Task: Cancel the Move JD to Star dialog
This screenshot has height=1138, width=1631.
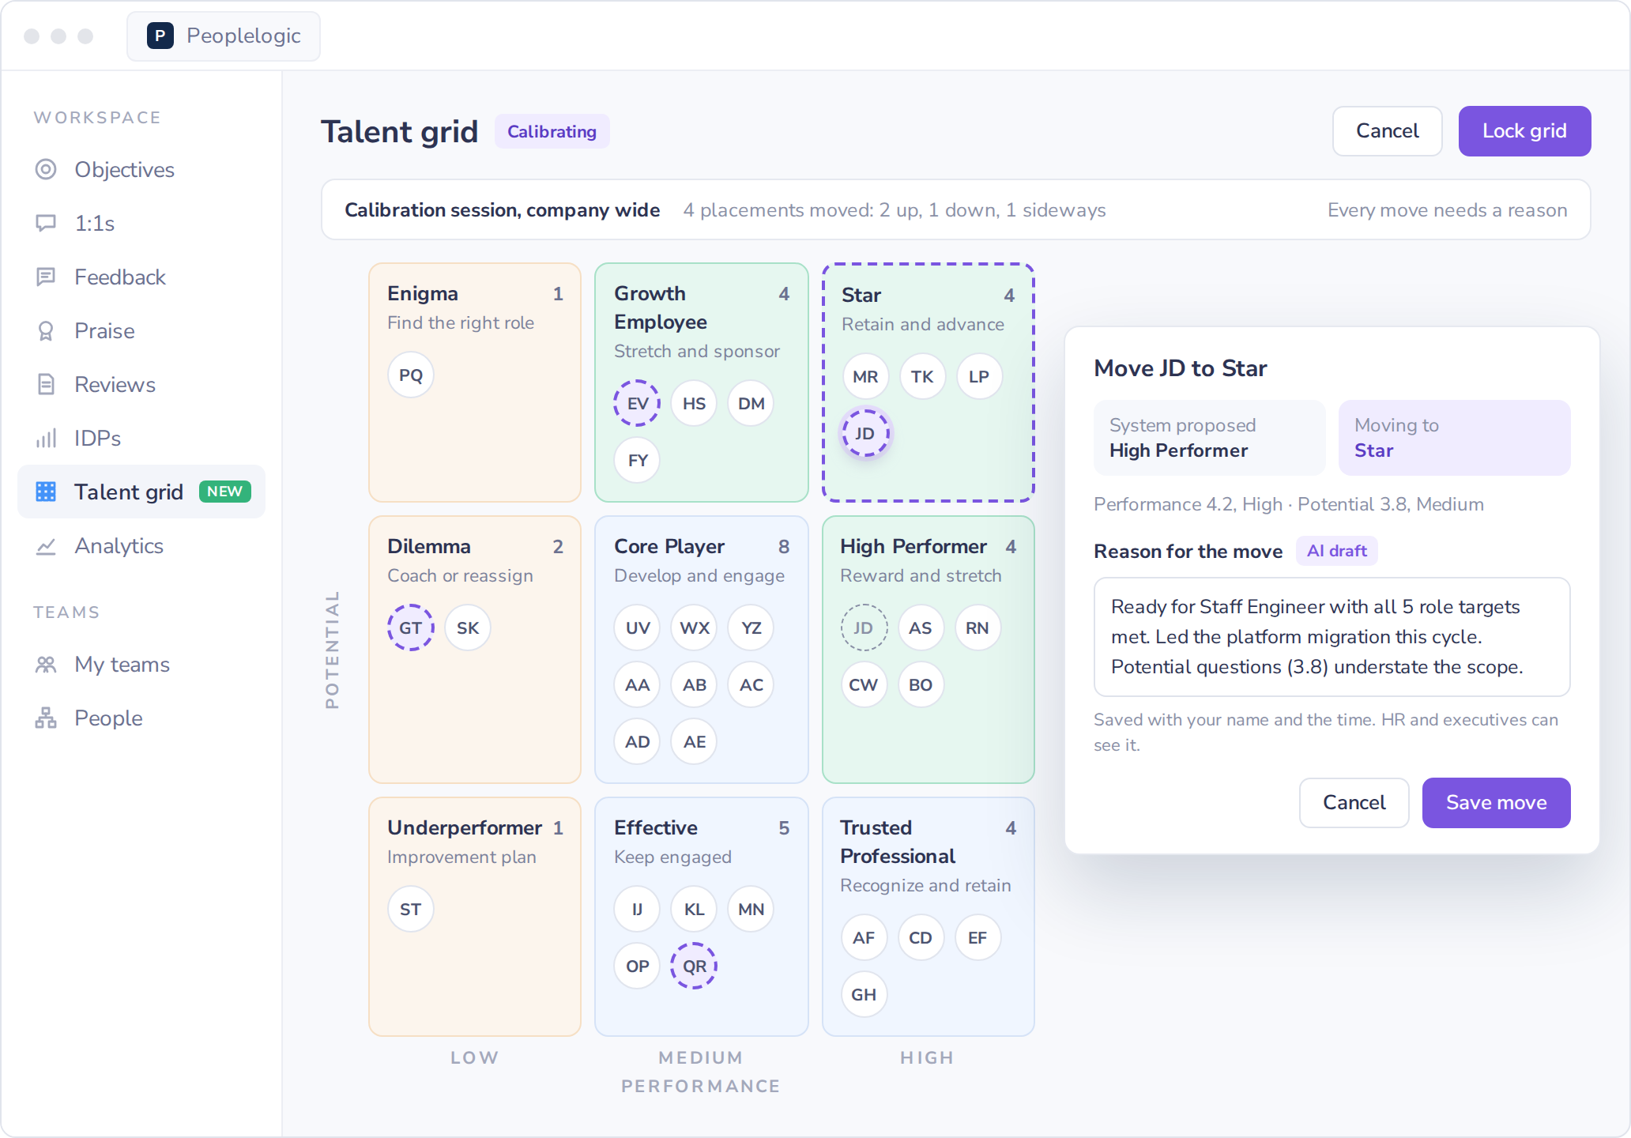Action: 1354,803
